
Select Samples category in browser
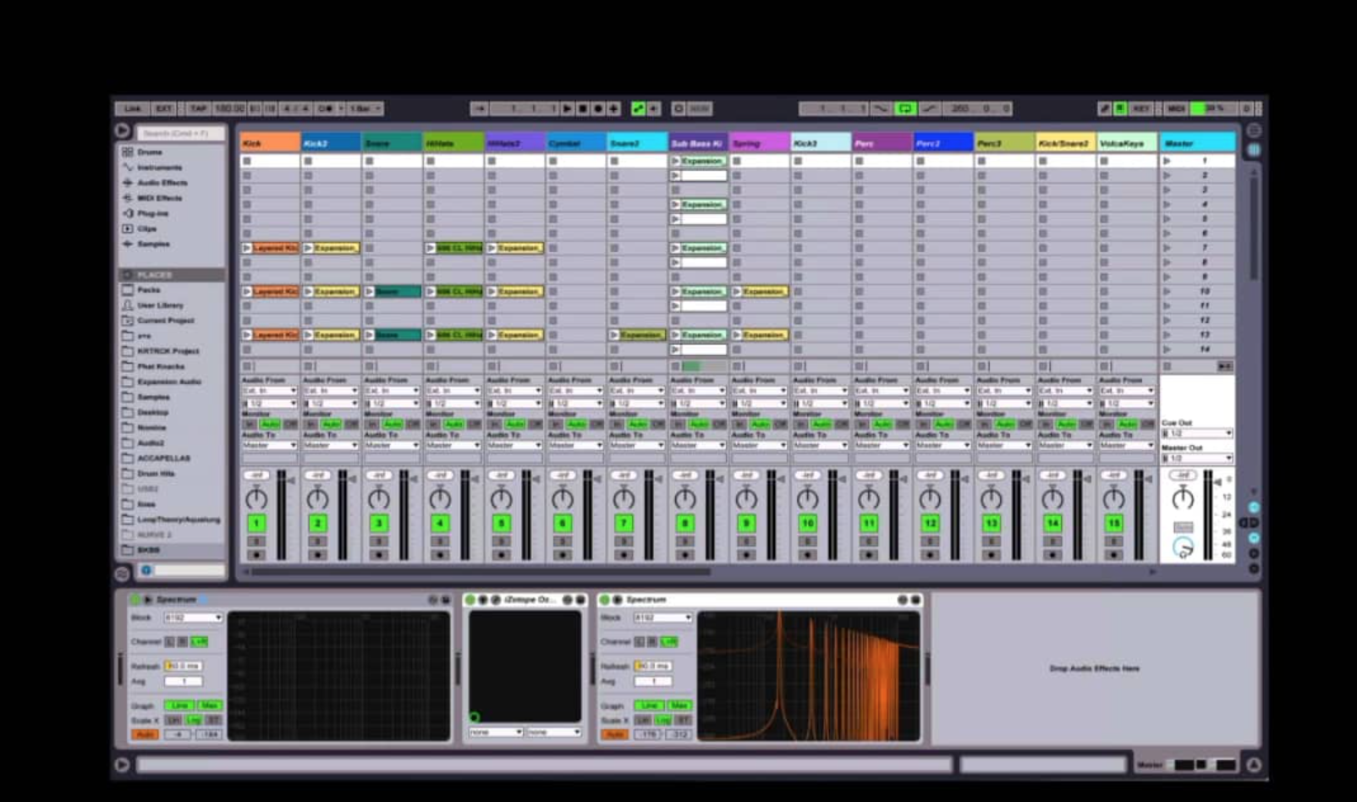click(x=153, y=244)
